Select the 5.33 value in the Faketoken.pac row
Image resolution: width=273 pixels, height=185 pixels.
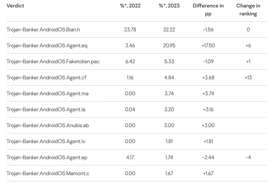tap(169, 61)
